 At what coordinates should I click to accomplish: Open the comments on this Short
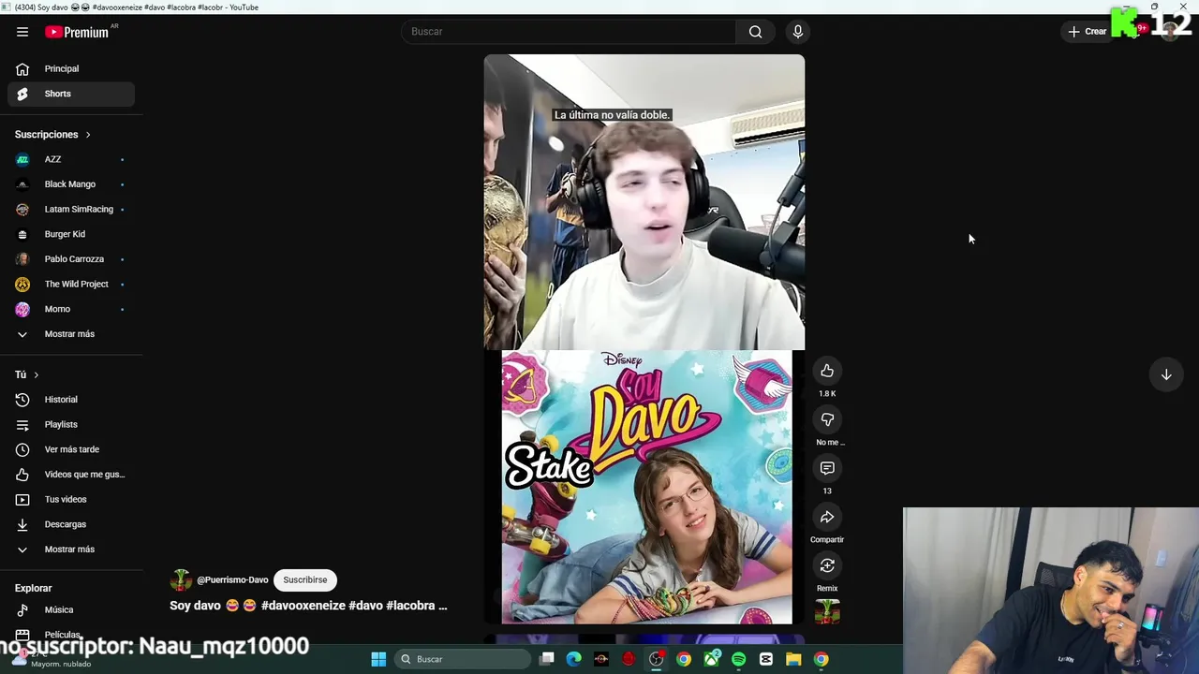pos(827,468)
